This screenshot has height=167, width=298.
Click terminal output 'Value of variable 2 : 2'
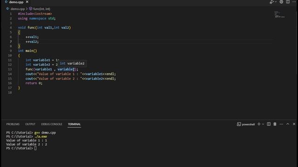27,144
